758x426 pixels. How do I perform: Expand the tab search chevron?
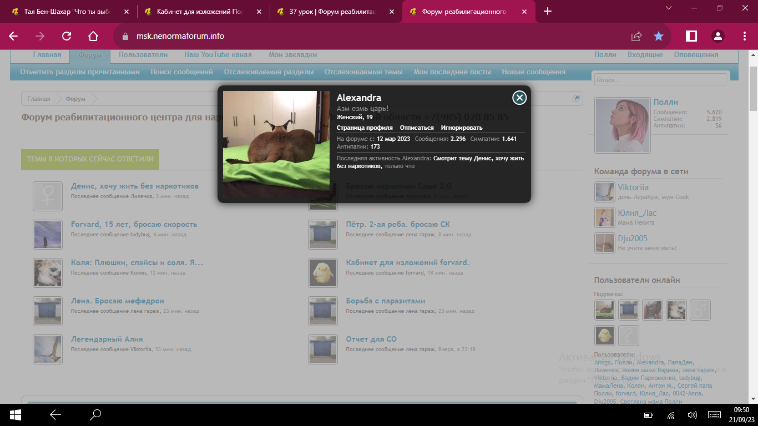[669, 8]
